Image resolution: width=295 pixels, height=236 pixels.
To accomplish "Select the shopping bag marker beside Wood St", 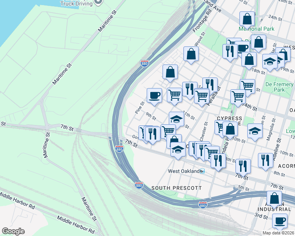I will click(191, 54).
